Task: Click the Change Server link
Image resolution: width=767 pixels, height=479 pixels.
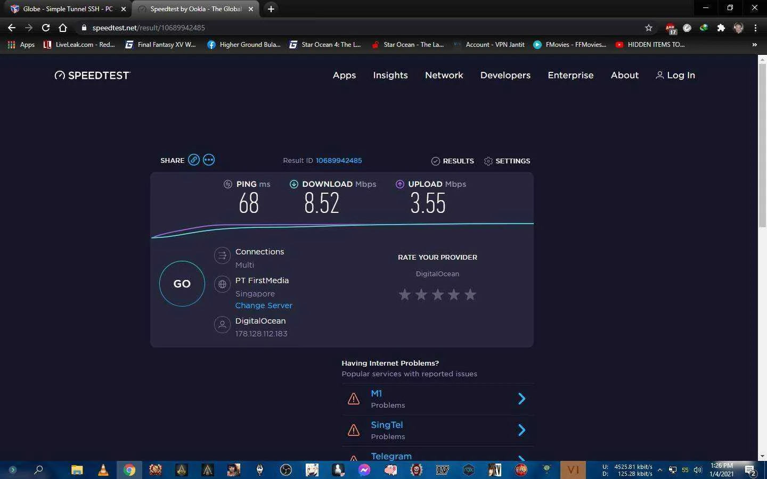Action: pos(264,305)
